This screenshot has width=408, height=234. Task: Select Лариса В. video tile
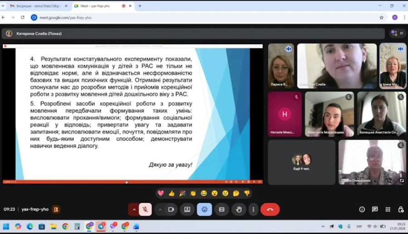click(281, 66)
